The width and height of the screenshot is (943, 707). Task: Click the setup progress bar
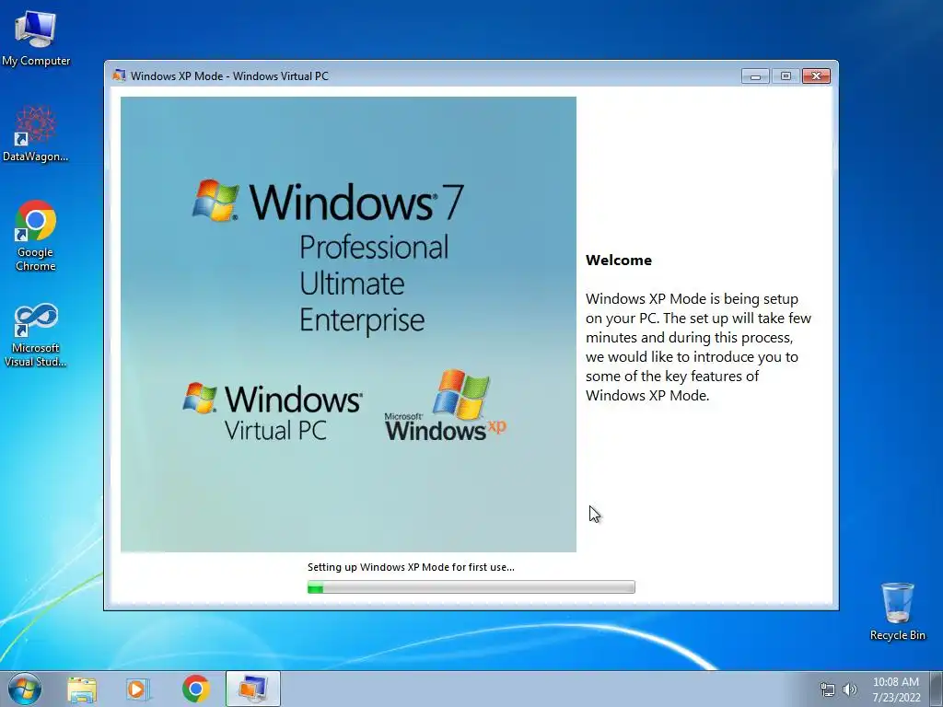(x=471, y=587)
